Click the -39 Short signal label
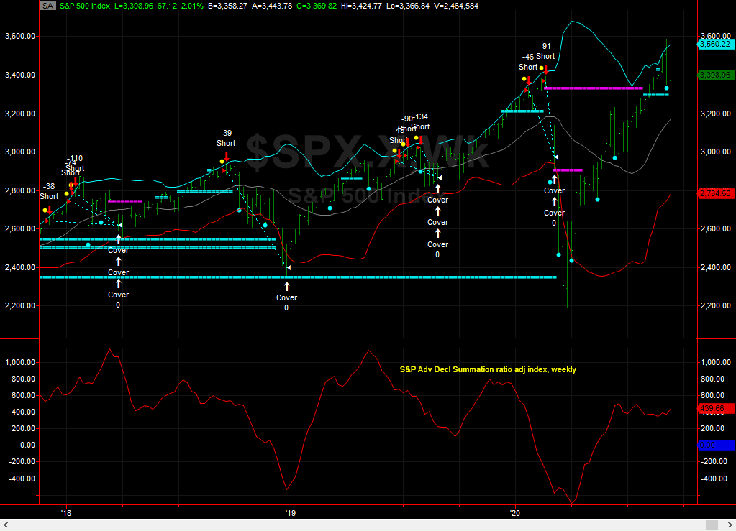The width and height of the screenshot is (736, 531). pos(226,138)
